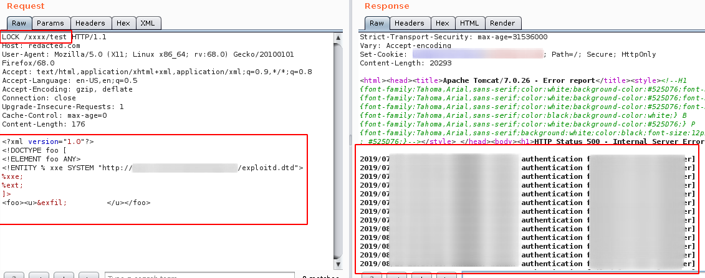Click the 'Accept-Encoding: gzip, deflate' line
This screenshot has height=278, width=705.
(x=67, y=90)
